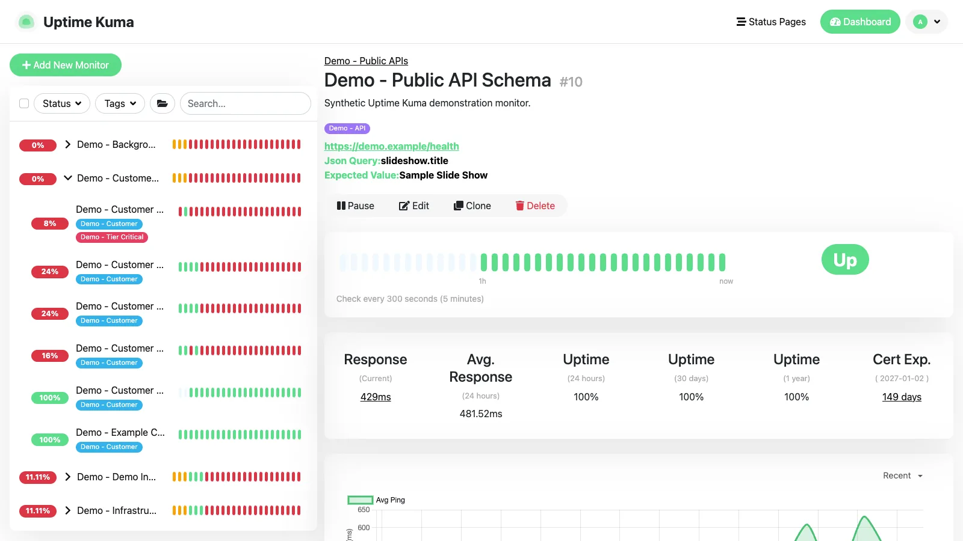The height and width of the screenshot is (541, 963).
Task: Click the heartbeat bar of Demo - Example C...
Action: [x=240, y=435]
